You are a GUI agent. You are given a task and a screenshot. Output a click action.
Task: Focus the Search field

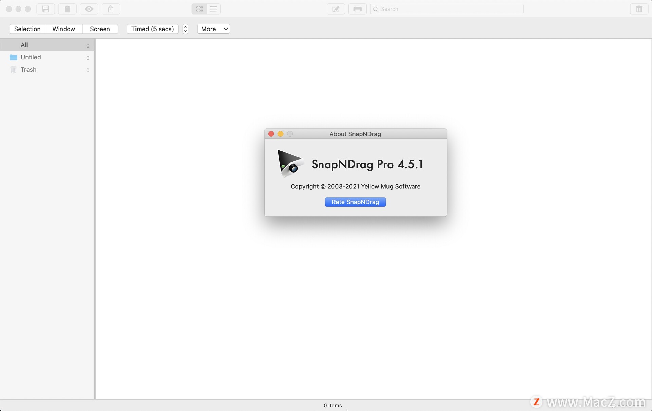click(447, 9)
